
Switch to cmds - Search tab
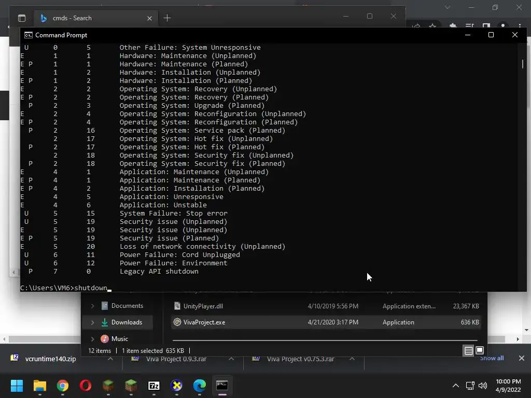point(96,18)
